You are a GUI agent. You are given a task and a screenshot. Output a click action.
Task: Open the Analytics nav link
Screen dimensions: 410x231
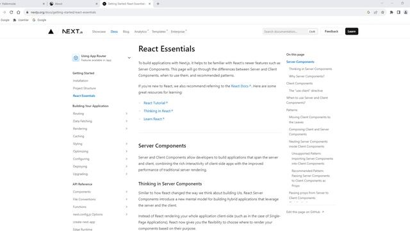tap(141, 31)
